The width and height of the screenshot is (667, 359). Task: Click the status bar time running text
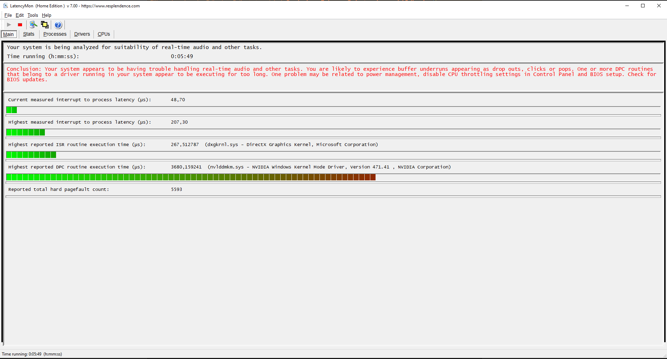(x=32, y=354)
